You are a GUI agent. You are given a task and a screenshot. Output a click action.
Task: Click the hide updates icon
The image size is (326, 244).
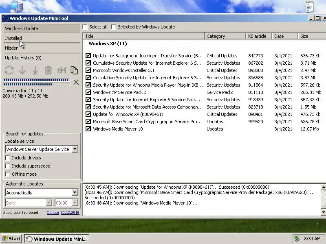pyautogui.click(x=62, y=70)
